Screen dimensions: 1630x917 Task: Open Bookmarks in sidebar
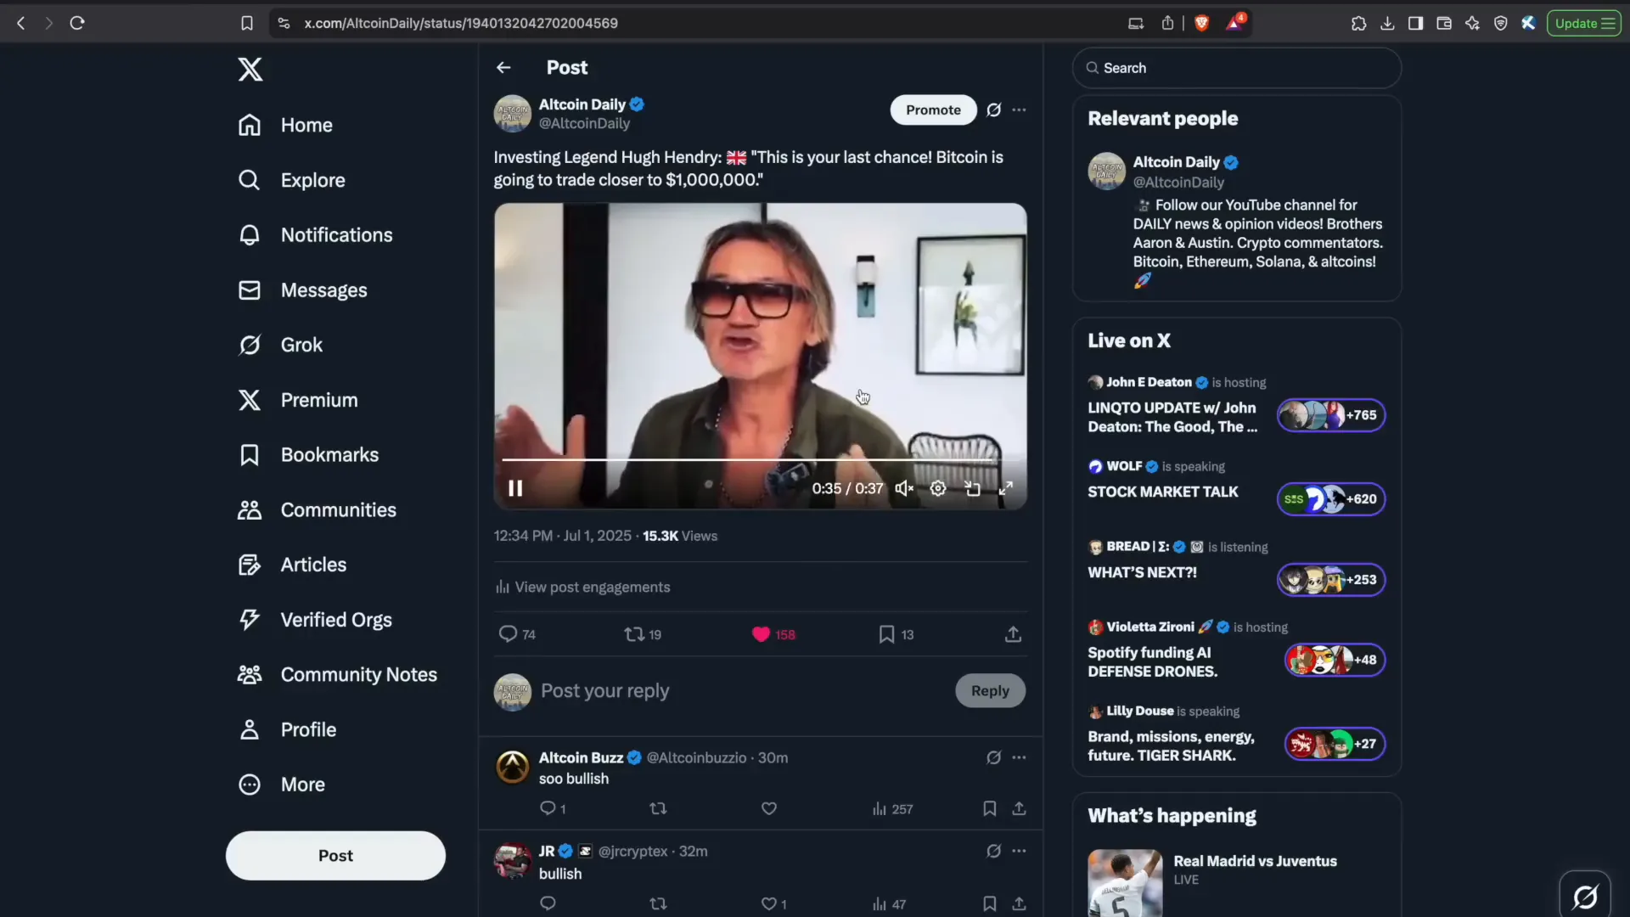(308, 455)
